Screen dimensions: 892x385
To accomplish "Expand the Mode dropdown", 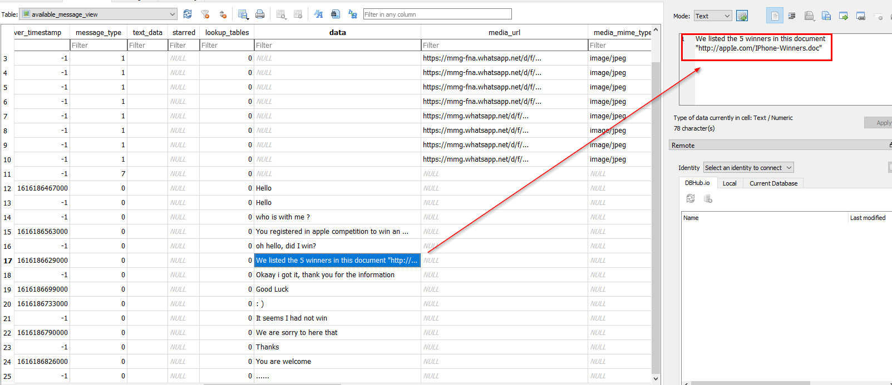I will point(713,16).
